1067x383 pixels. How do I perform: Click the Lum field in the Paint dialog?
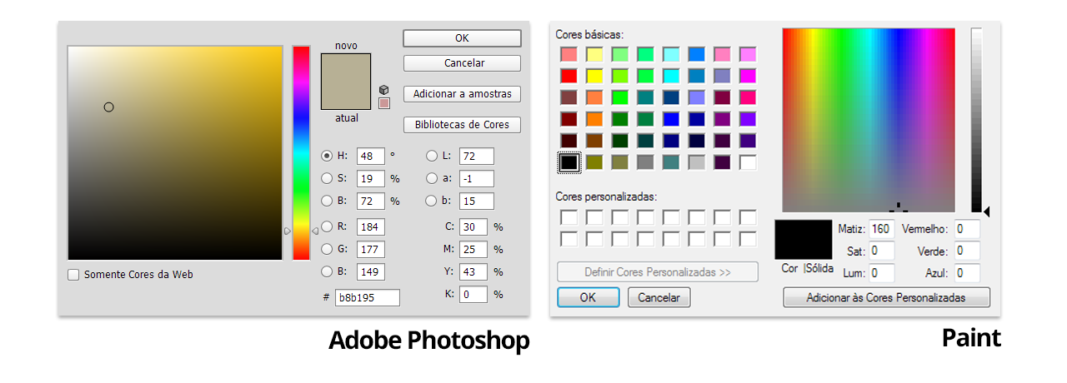click(881, 273)
